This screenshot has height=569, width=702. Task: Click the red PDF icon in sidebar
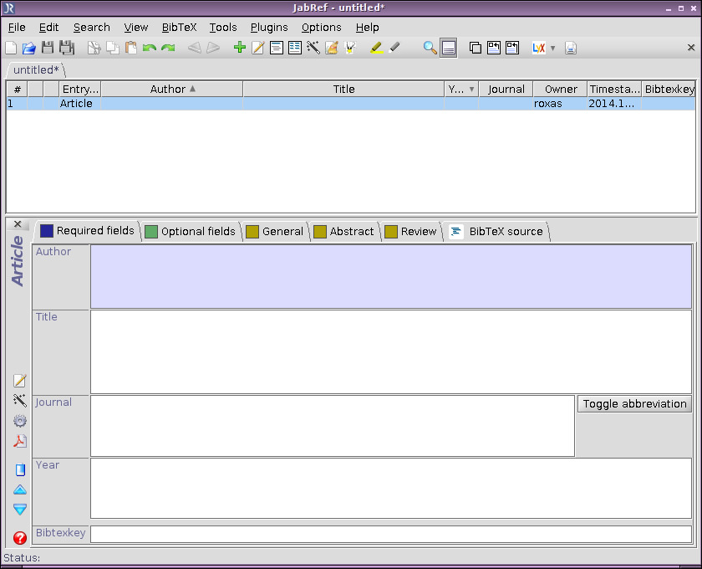(20, 441)
